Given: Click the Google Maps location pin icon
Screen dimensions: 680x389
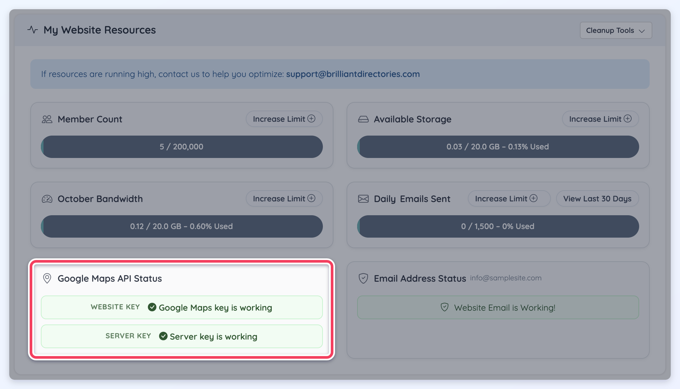Looking at the screenshot, I should click(x=47, y=278).
